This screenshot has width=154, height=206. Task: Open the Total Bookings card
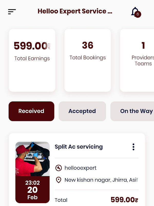pyautogui.click(x=88, y=60)
